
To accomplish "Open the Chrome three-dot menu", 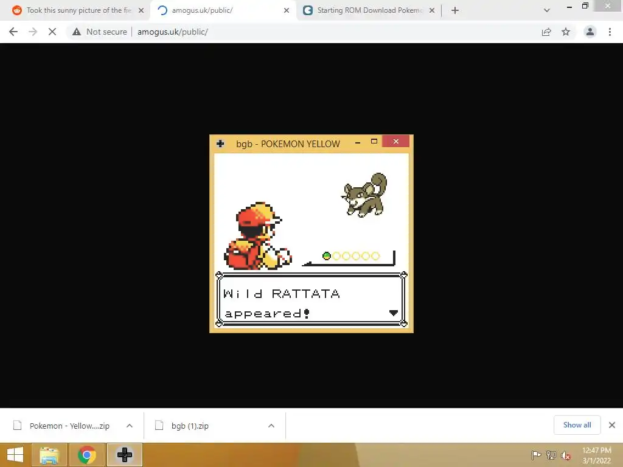I will pos(610,32).
